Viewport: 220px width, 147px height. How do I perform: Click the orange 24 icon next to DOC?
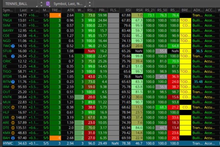coord(13,108)
